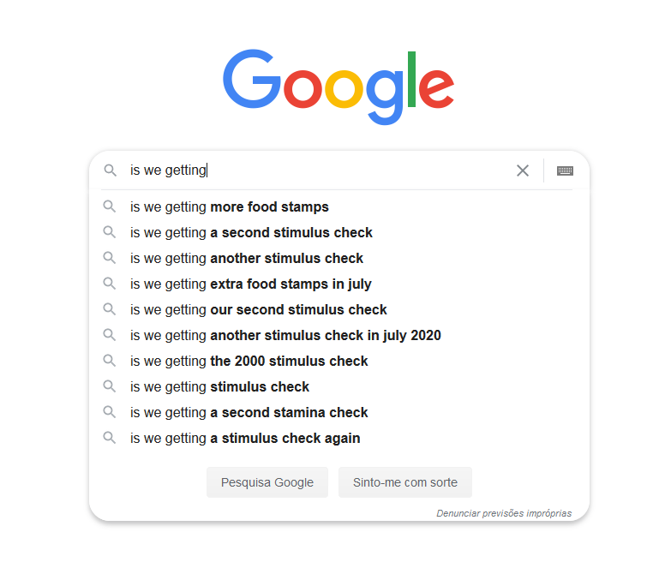Choose "a second stamina check" suggestion
This screenshot has height=580, width=665.
[x=249, y=412]
